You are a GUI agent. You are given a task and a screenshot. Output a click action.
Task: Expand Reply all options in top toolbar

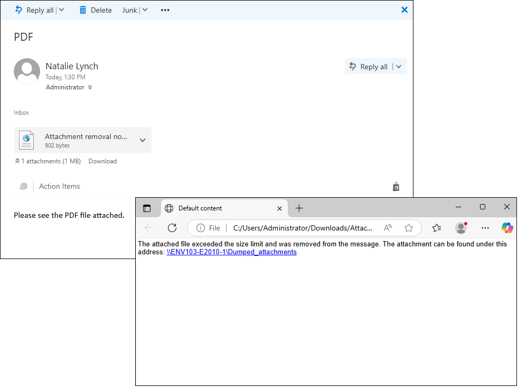tap(62, 10)
